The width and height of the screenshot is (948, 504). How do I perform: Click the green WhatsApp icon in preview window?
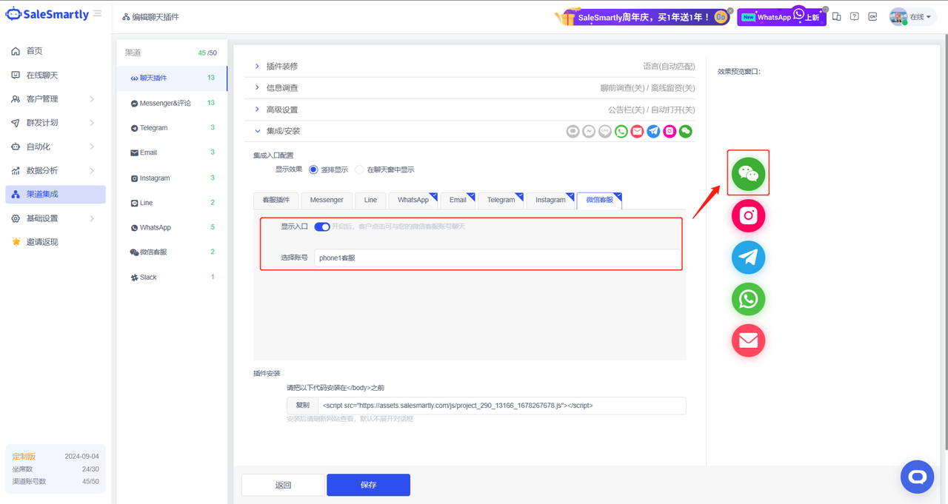748,299
